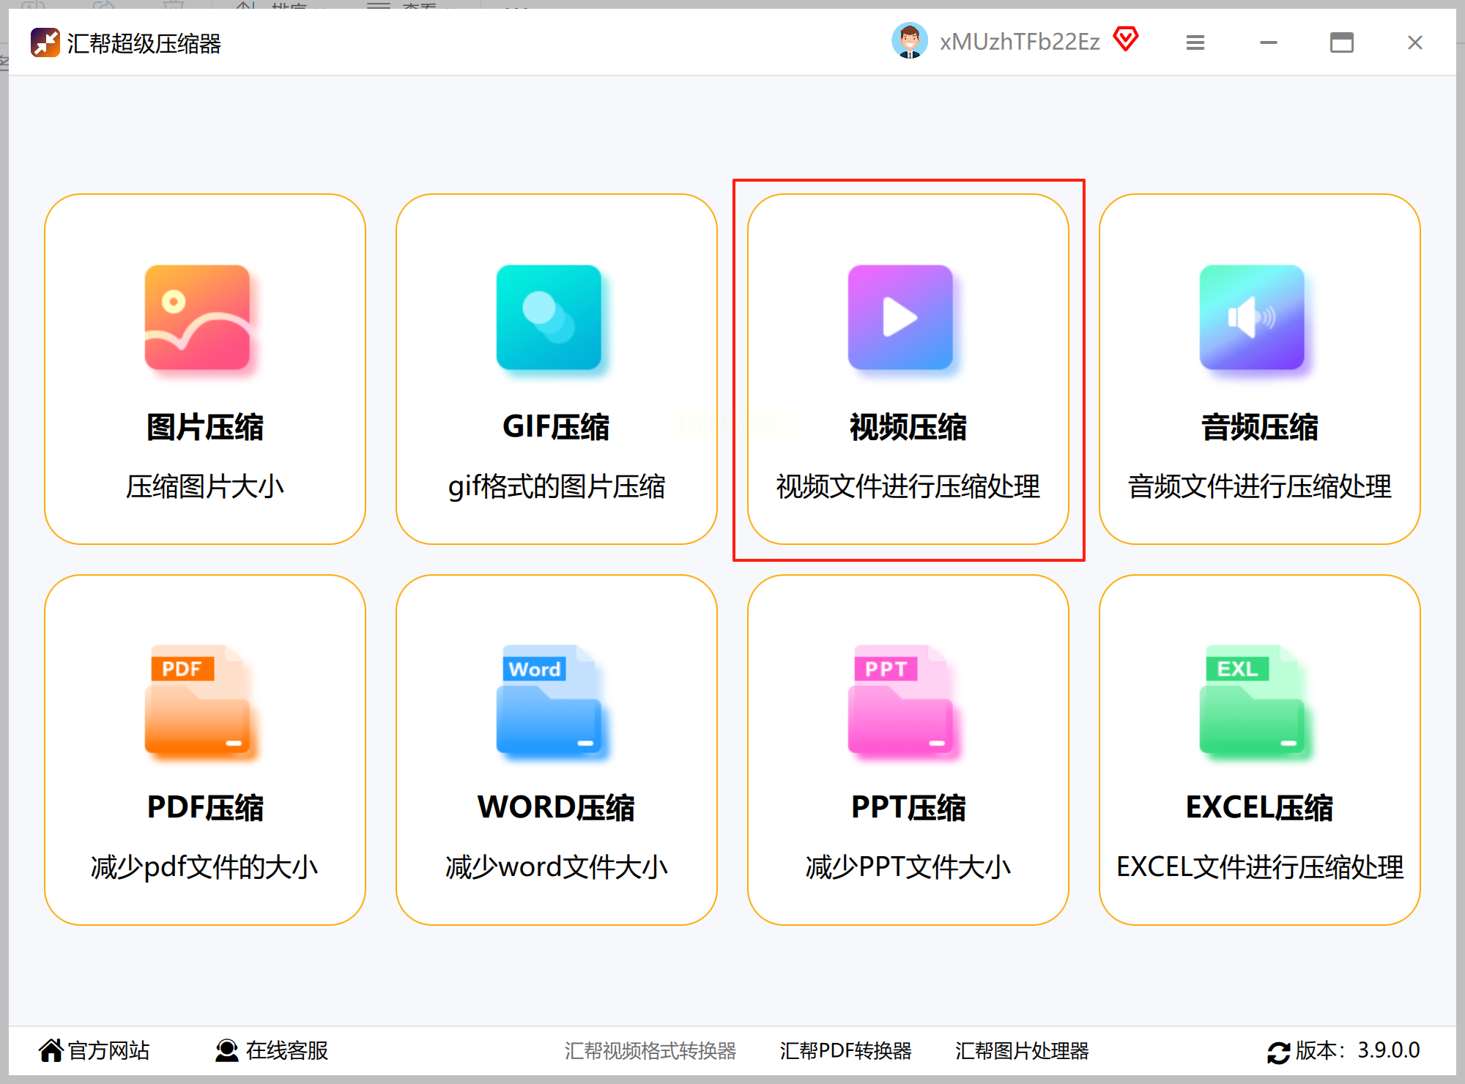The width and height of the screenshot is (1465, 1084).
Task: Open the 音频压缩 speaker icon
Action: 1252,317
